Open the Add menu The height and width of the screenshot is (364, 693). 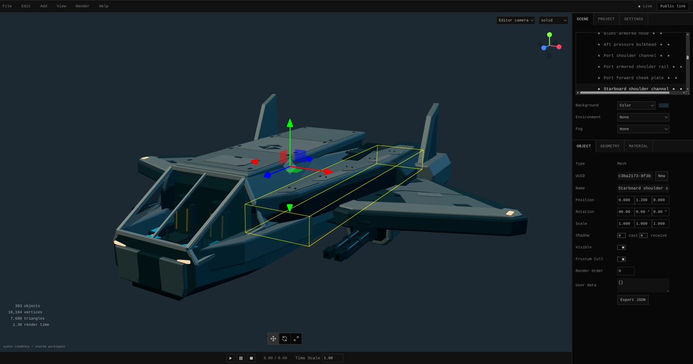coord(43,6)
